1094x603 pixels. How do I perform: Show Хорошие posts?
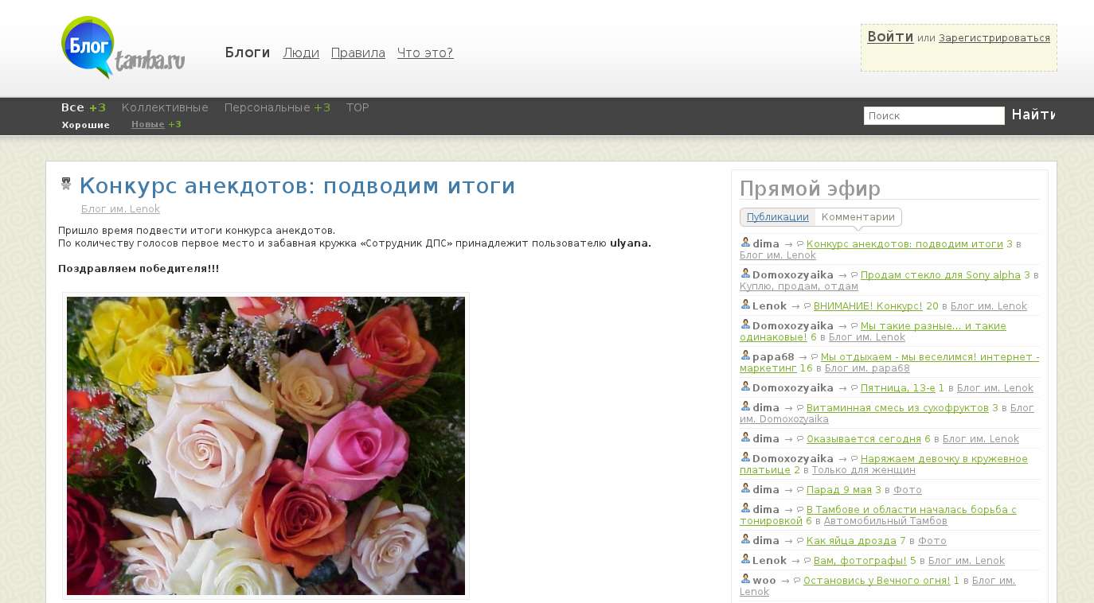coord(86,125)
